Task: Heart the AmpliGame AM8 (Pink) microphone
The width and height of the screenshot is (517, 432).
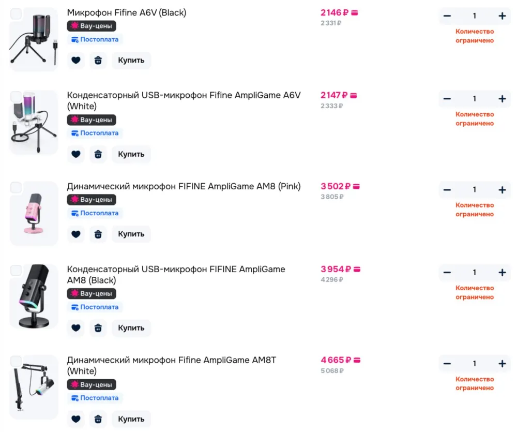Action: tap(76, 234)
